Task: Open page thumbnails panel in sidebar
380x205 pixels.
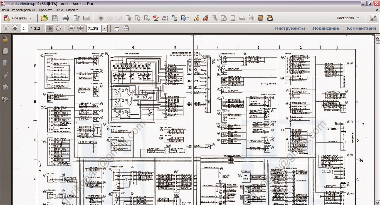Action: pyautogui.click(x=5, y=51)
